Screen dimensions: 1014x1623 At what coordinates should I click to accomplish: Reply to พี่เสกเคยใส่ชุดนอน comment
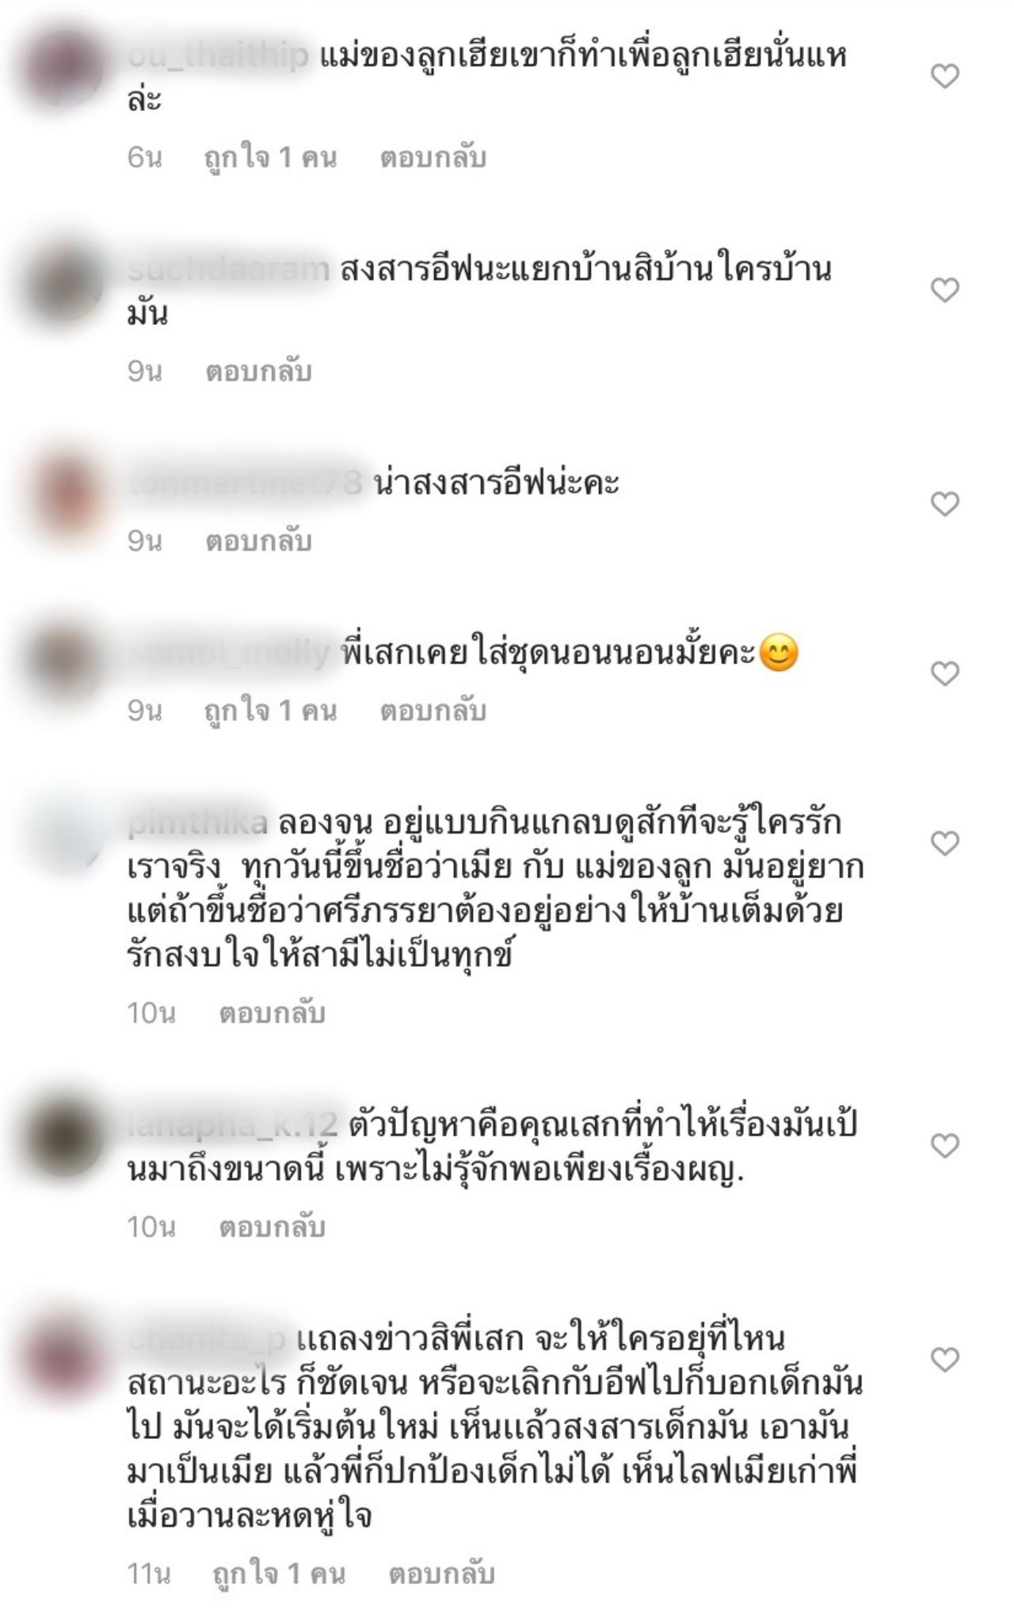point(433,710)
